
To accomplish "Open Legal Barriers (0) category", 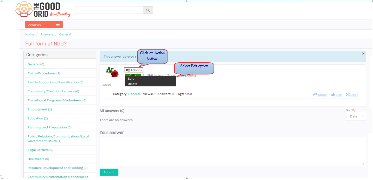I will 40,150.
